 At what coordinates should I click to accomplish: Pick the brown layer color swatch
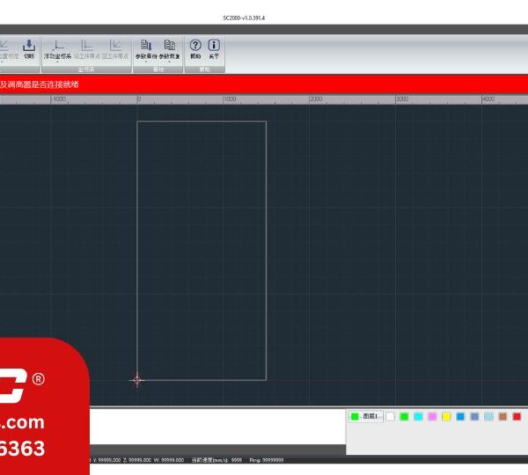click(502, 416)
